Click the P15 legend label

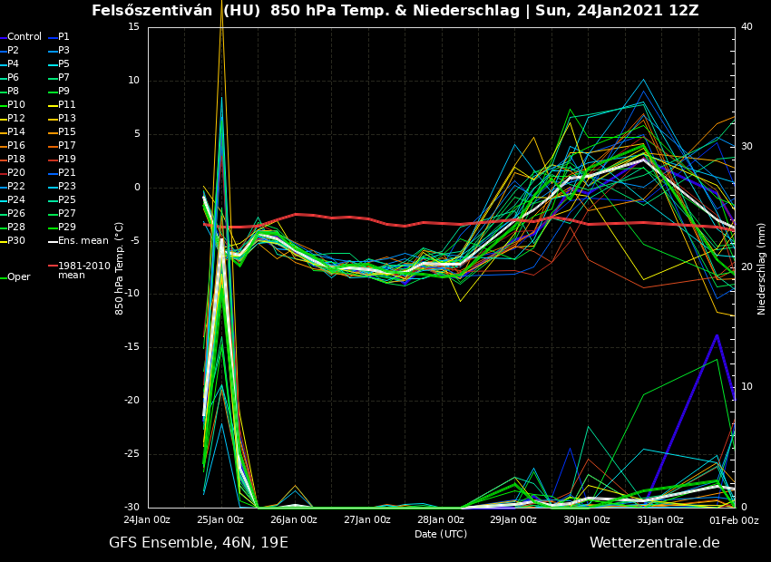[x=66, y=132]
